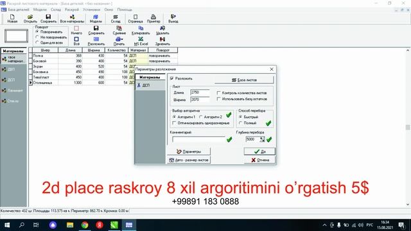Screen dimensions: 411x231
Task: Select the Алгоритм 2 radio button
Action: point(201,117)
